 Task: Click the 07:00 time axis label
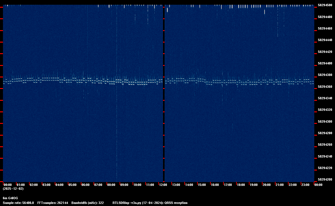coord(98,185)
